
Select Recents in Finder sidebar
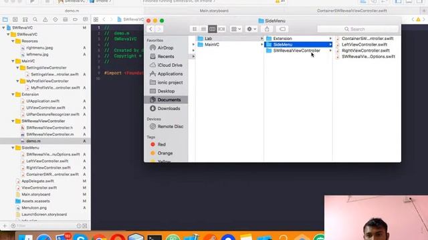166,56
